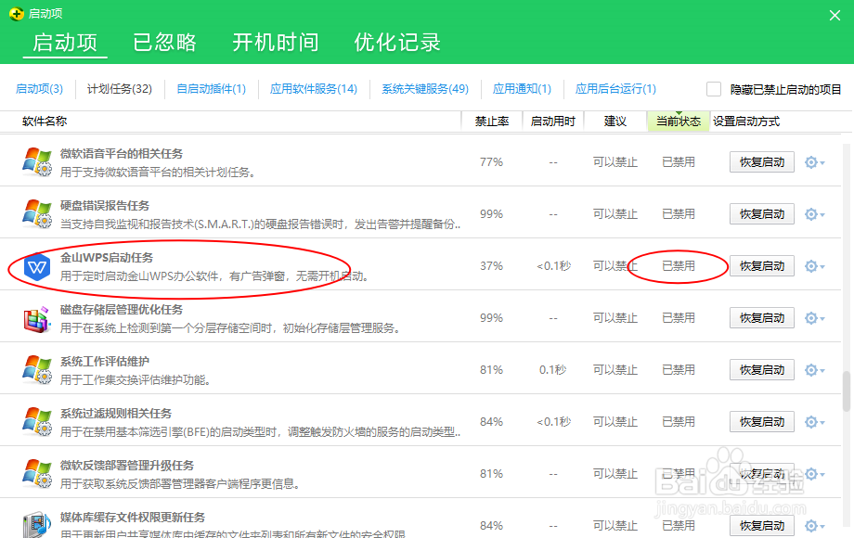The image size is (854, 538).
Task: Click the beetle logo in the title bar
Action: point(19,14)
